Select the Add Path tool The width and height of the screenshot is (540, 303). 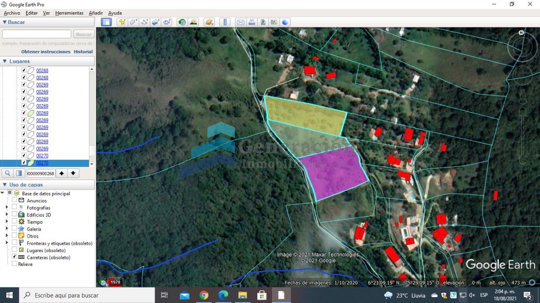(145, 22)
